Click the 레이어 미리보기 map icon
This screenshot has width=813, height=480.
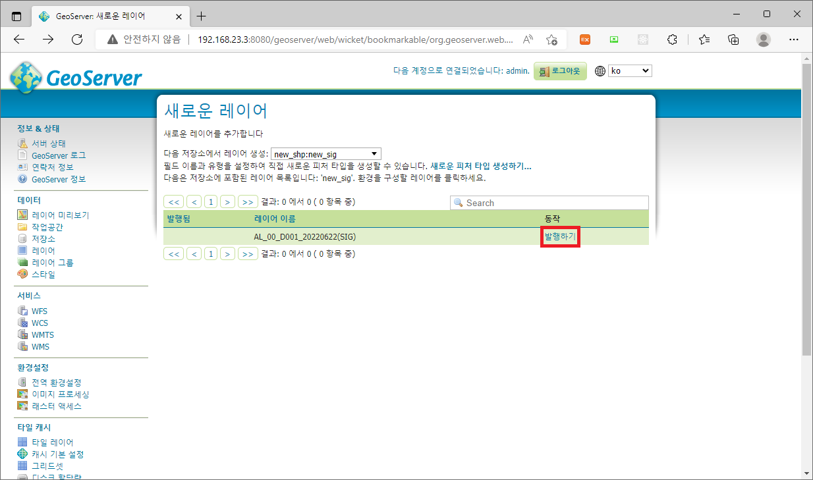coord(22,215)
